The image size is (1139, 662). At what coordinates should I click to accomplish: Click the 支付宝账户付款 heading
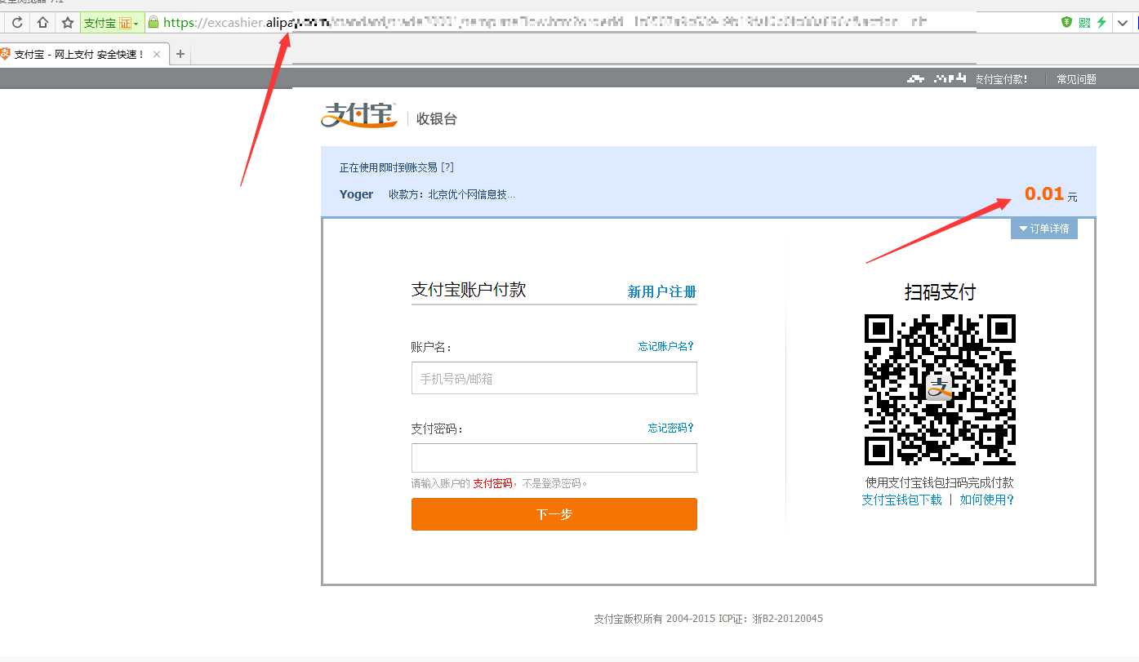coord(469,290)
